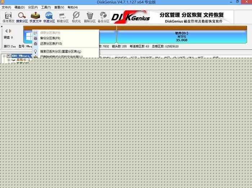Expand the 系统(C:) tree node
The image size is (252, 188).
tap(9, 60)
